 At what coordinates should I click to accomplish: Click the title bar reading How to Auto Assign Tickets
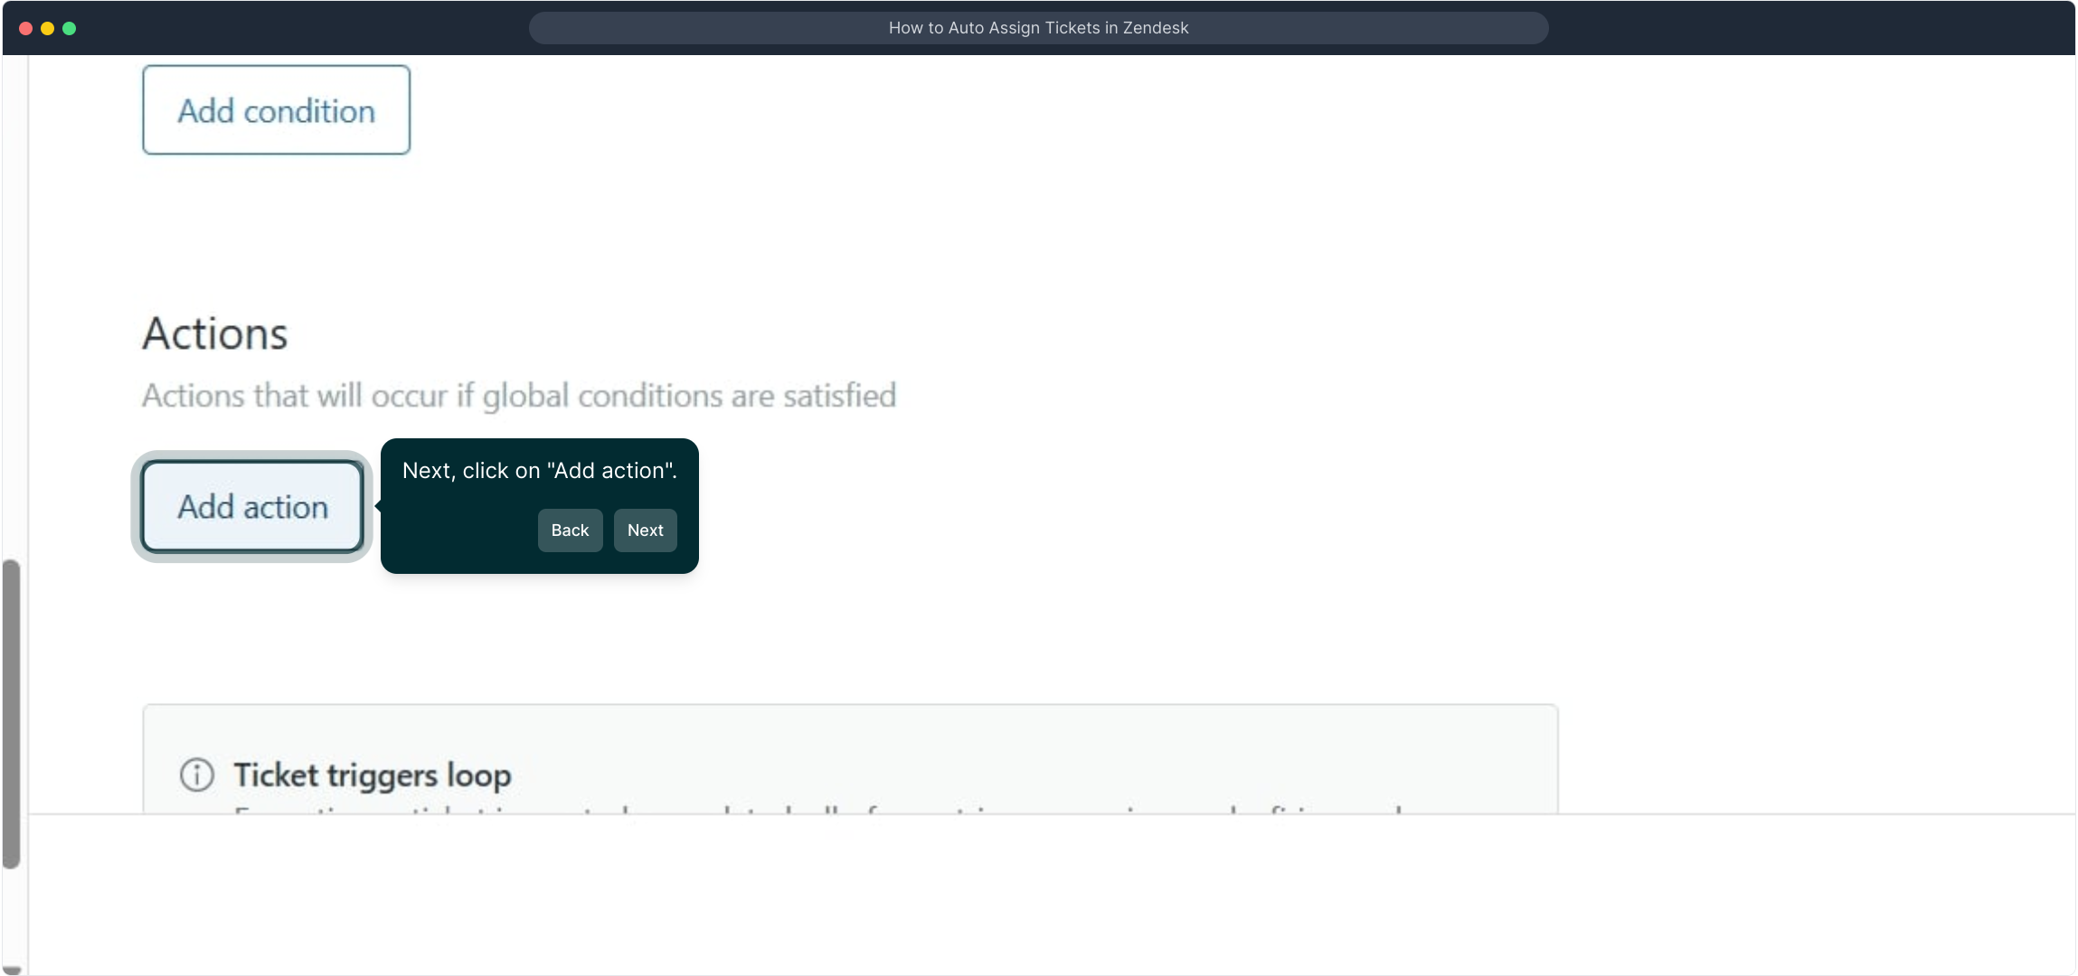pyautogui.click(x=1038, y=28)
